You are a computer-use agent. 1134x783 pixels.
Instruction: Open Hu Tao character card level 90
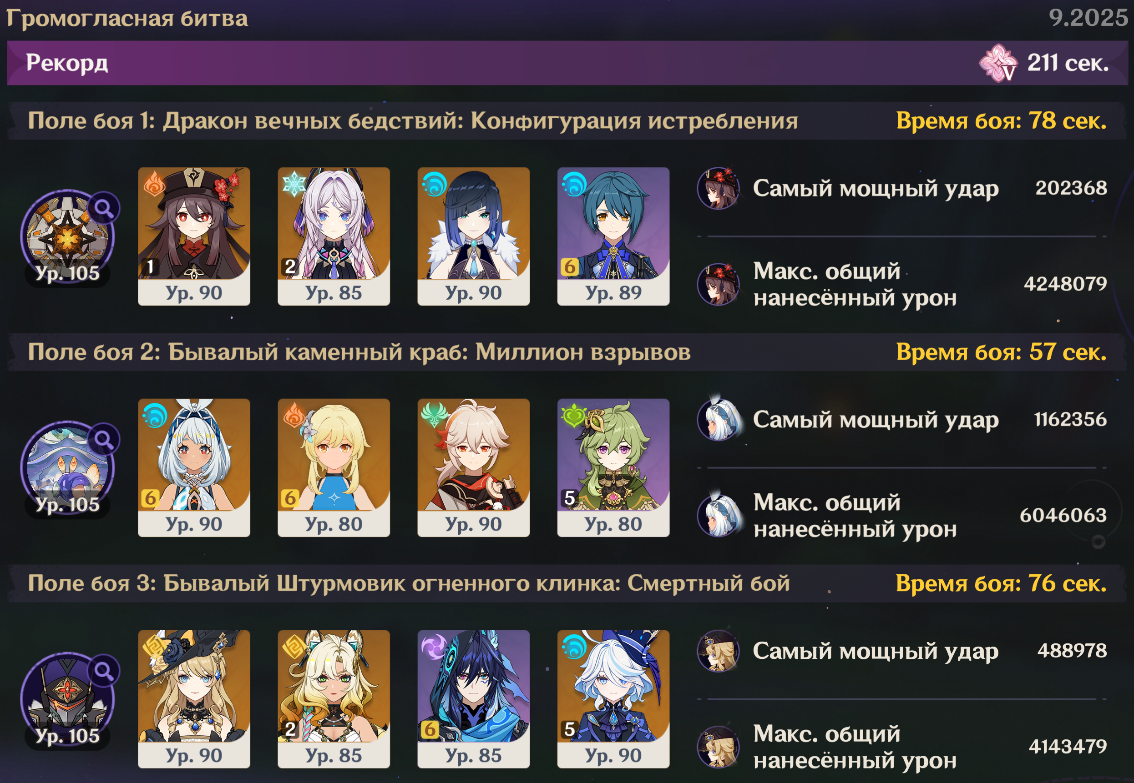[x=194, y=236]
